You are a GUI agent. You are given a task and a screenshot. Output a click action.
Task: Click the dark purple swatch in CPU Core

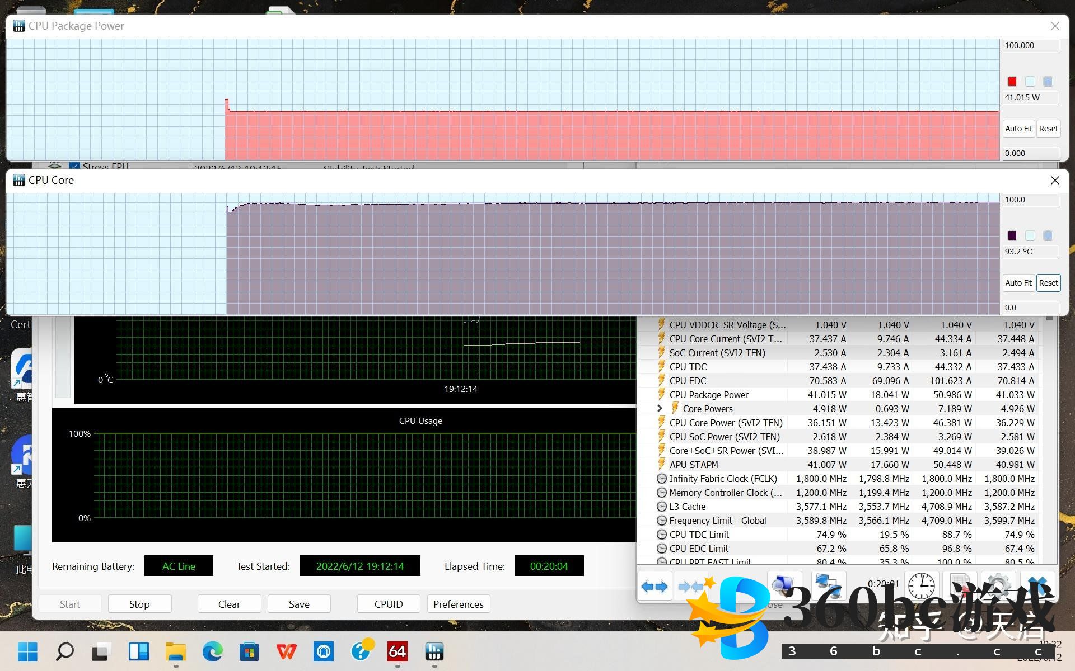[x=1012, y=236]
